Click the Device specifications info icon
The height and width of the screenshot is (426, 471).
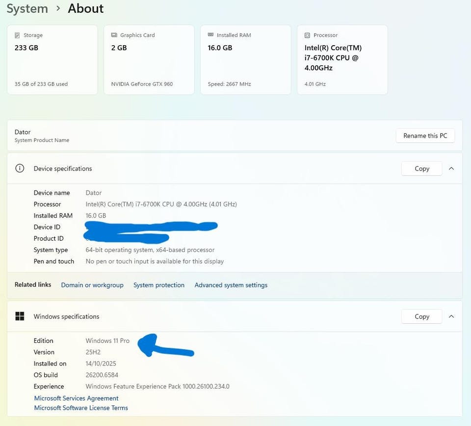coord(20,169)
